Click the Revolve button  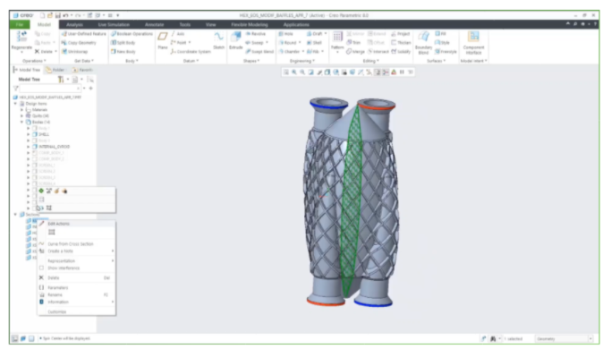click(x=255, y=34)
